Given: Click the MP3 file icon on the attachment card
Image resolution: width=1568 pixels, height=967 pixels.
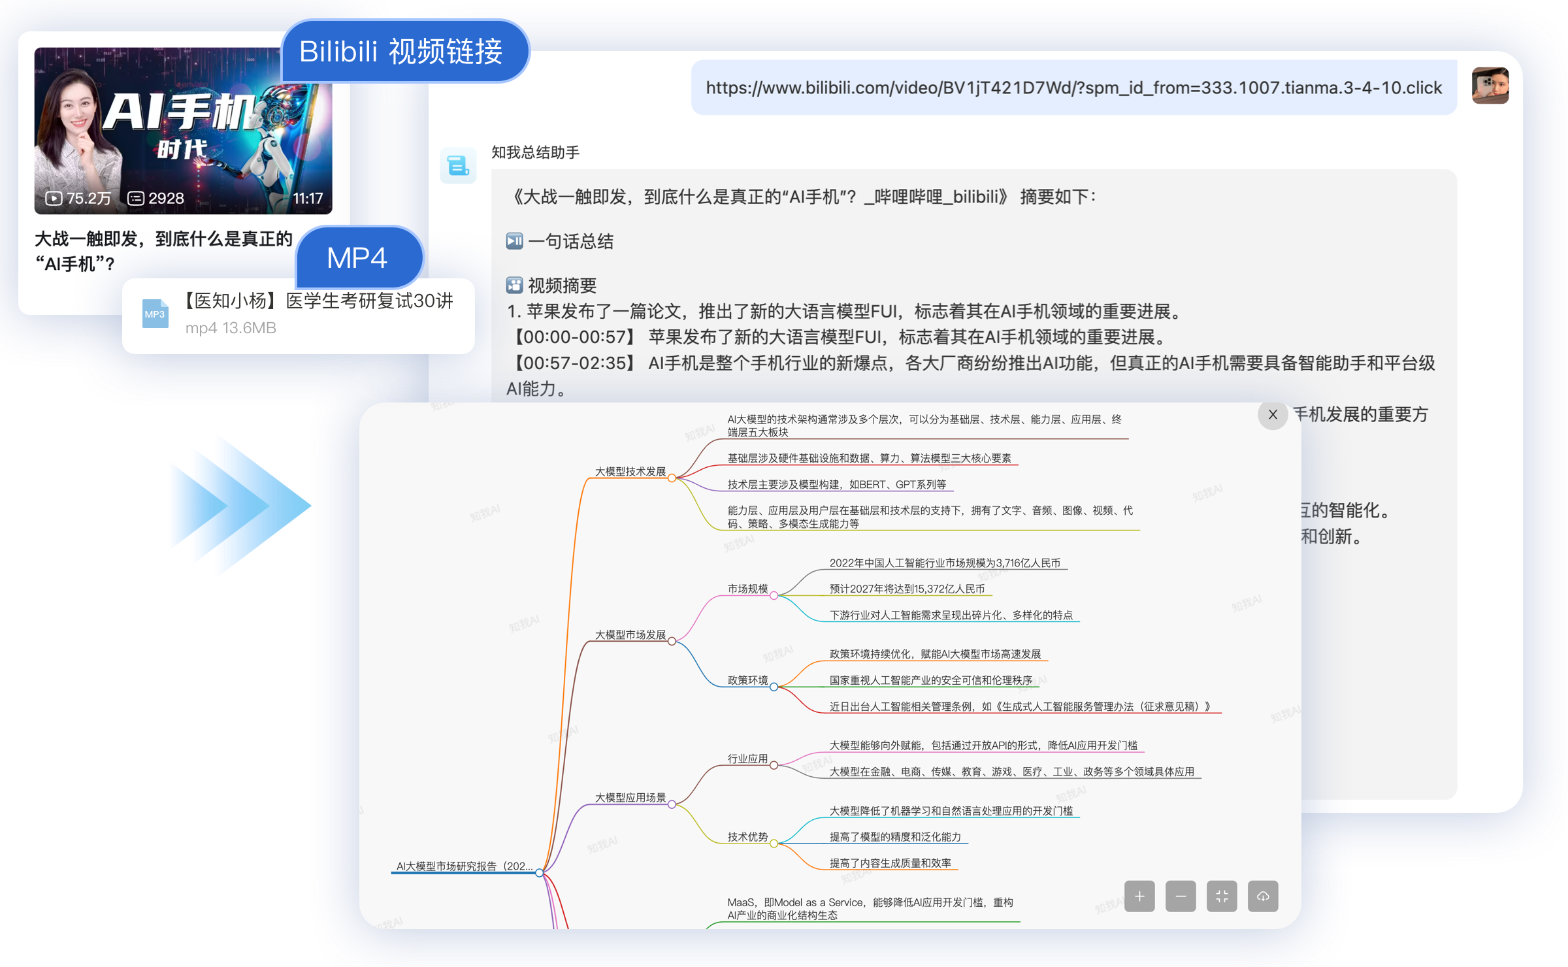Looking at the screenshot, I should [155, 314].
